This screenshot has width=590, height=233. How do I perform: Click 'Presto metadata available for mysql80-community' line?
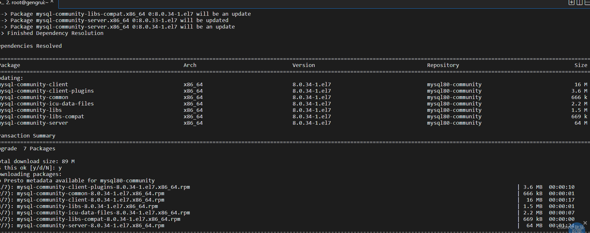pyautogui.click(x=77, y=180)
